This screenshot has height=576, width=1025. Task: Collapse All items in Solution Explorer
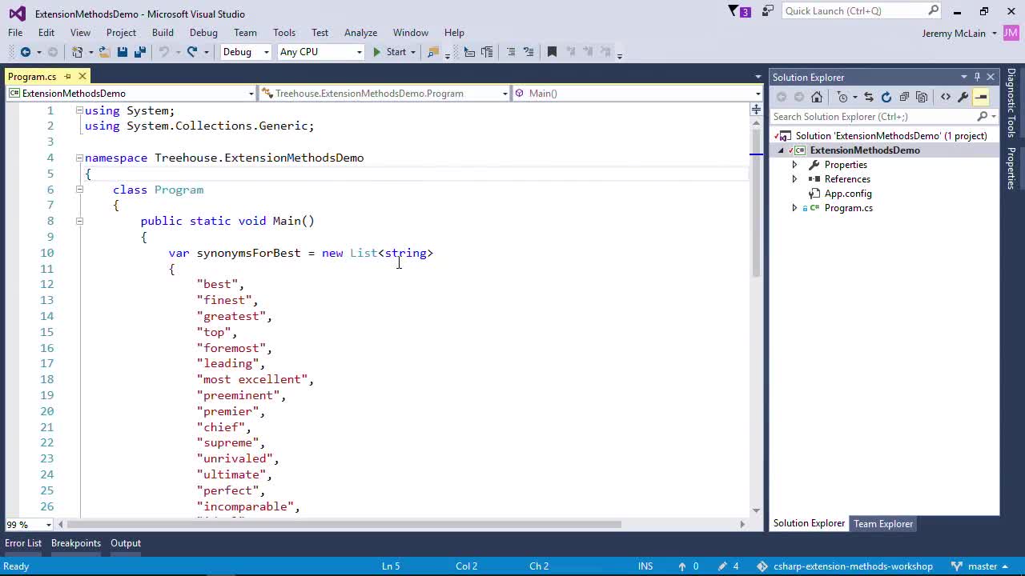point(905,97)
